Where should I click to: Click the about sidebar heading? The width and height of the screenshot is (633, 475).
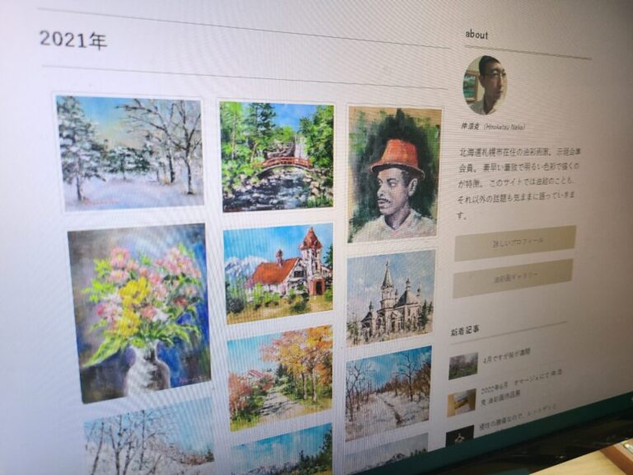(x=476, y=35)
